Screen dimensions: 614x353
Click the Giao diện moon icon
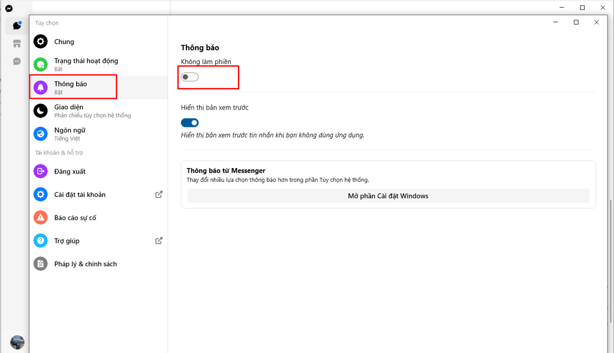point(40,111)
